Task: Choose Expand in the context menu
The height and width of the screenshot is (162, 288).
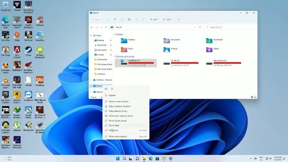Action: 126,95
